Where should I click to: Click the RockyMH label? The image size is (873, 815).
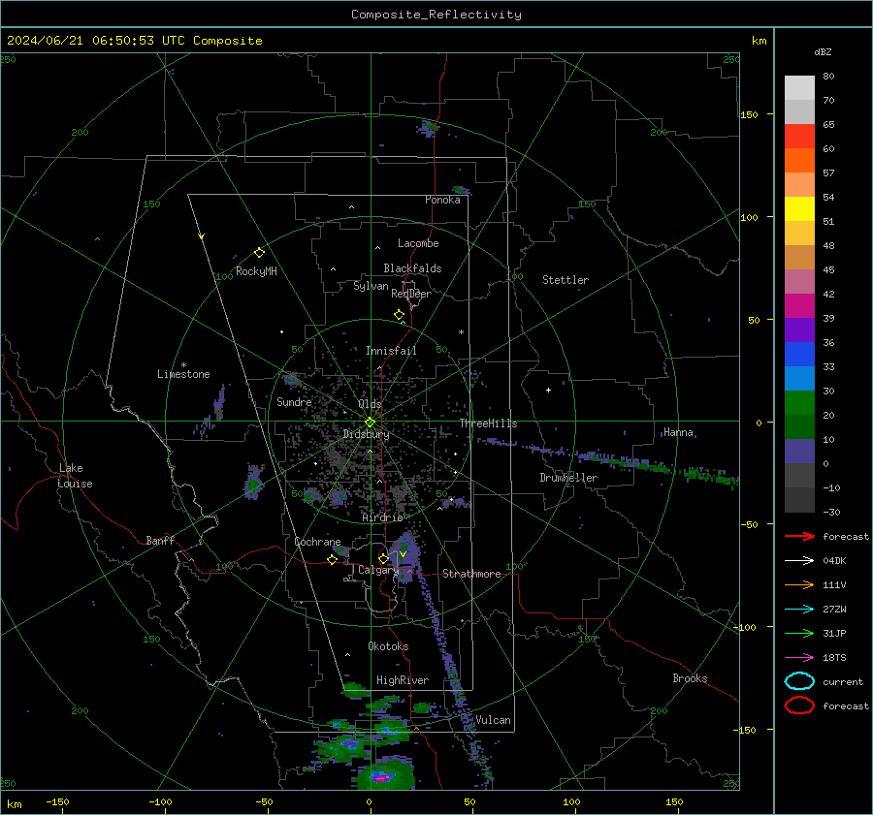coord(256,271)
